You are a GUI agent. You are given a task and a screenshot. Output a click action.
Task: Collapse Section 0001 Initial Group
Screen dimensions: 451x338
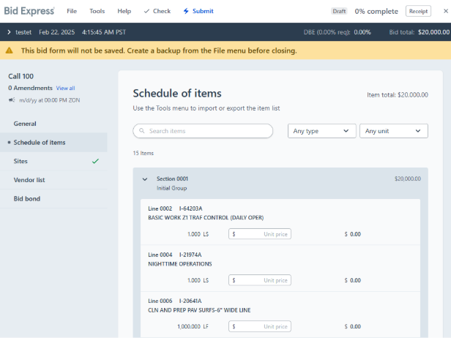(x=145, y=179)
